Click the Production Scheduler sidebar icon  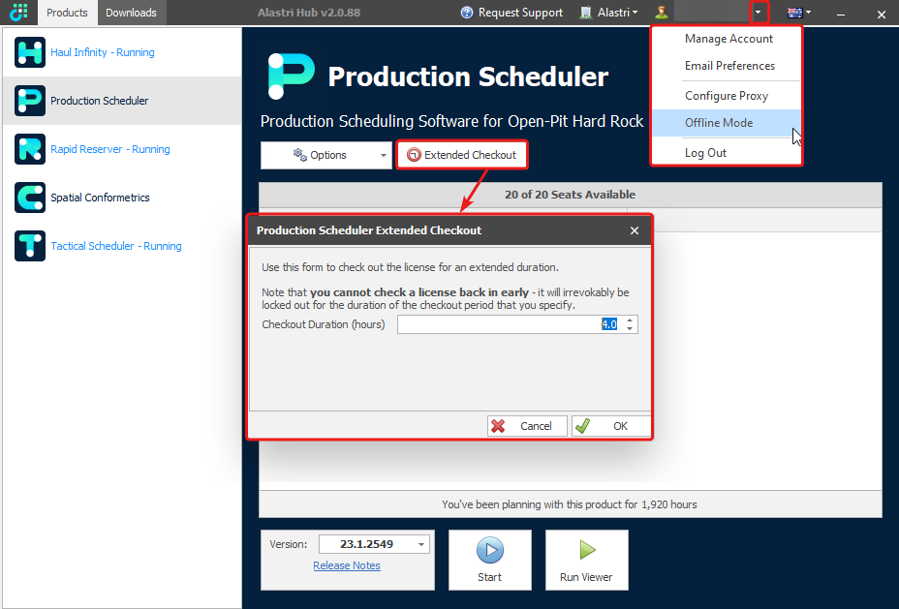coord(30,101)
